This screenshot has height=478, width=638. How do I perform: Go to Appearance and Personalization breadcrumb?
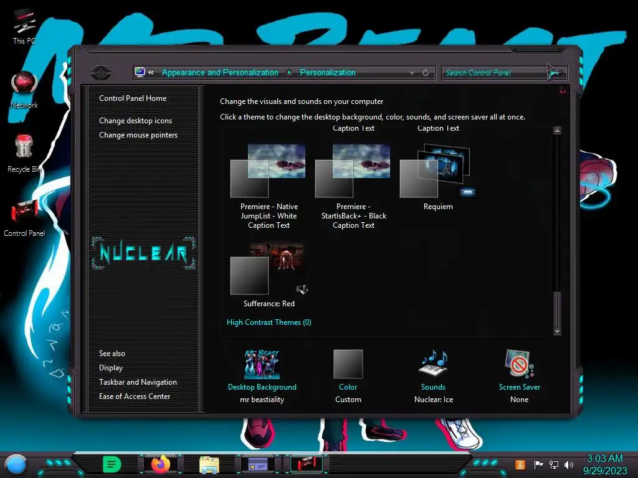click(220, 72)
